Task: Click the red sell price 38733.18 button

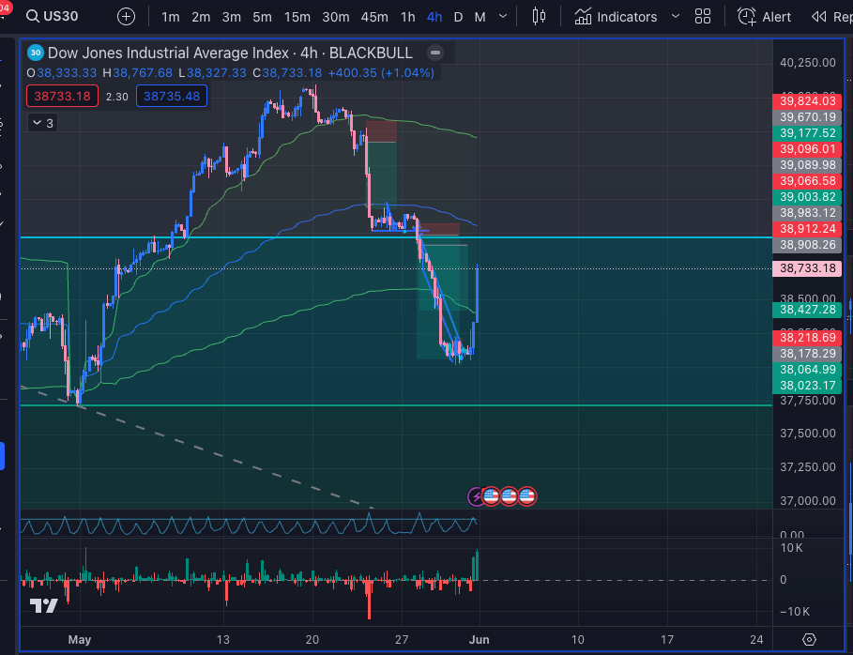Action: [62, 96]
